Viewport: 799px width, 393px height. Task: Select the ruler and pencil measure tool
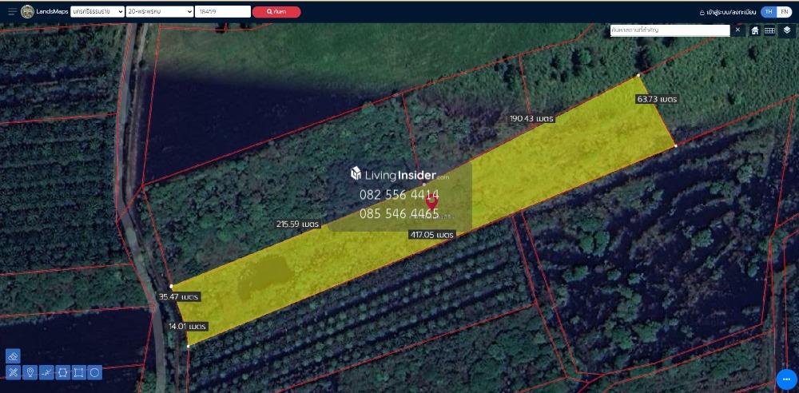(13, 372)
